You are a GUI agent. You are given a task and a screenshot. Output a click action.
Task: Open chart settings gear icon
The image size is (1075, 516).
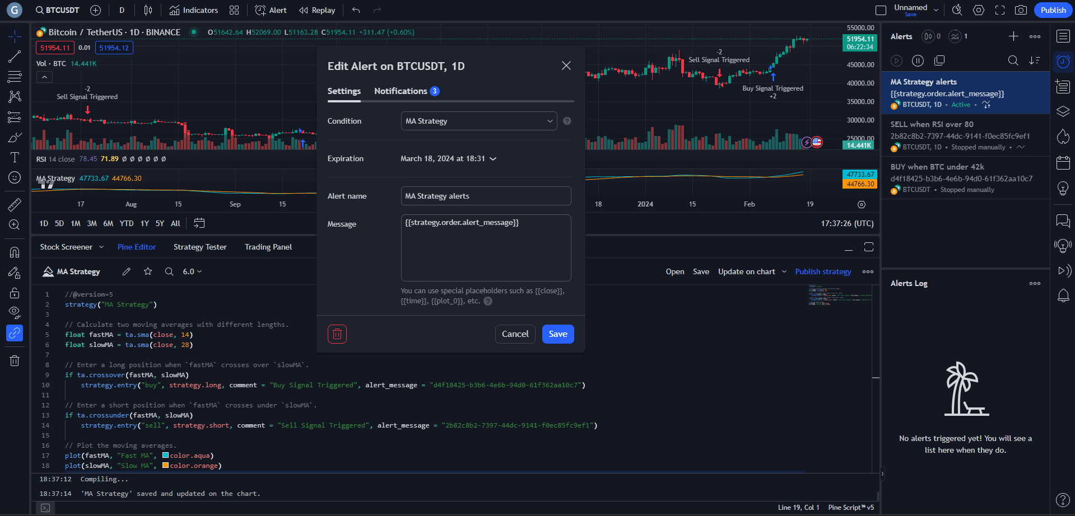click(x=979, y=10)
